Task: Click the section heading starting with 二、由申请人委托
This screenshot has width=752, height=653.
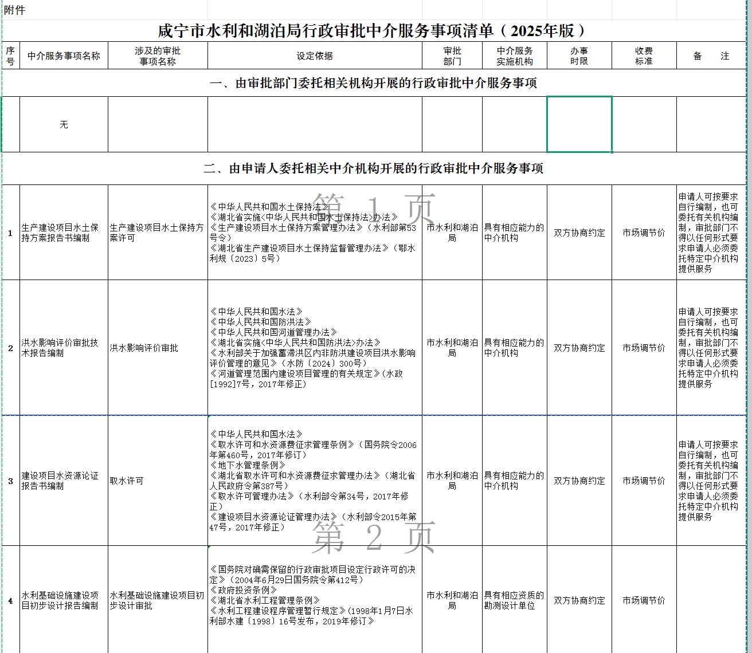Action: [373, 168]
